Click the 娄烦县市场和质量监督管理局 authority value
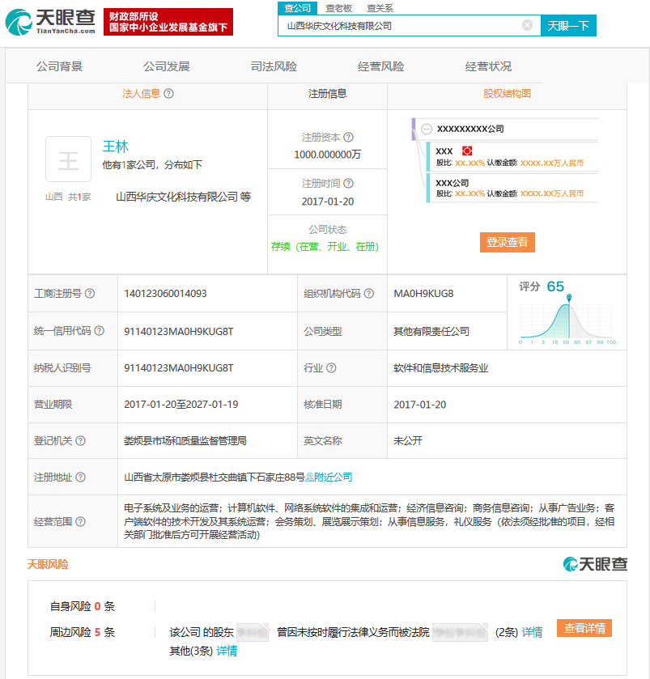The height and width of the screenshot is (679, 650). [x=185, y=441]
